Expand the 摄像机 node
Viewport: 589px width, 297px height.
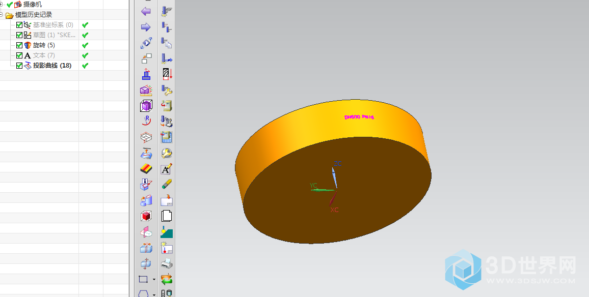click(1, 5)
